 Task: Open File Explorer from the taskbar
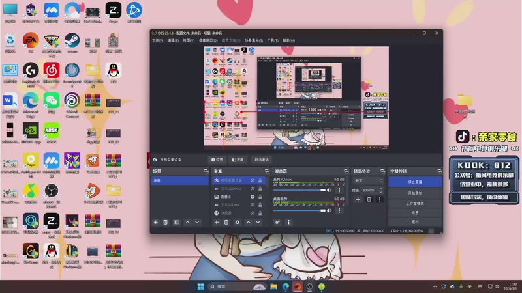[x=273, y=286]
